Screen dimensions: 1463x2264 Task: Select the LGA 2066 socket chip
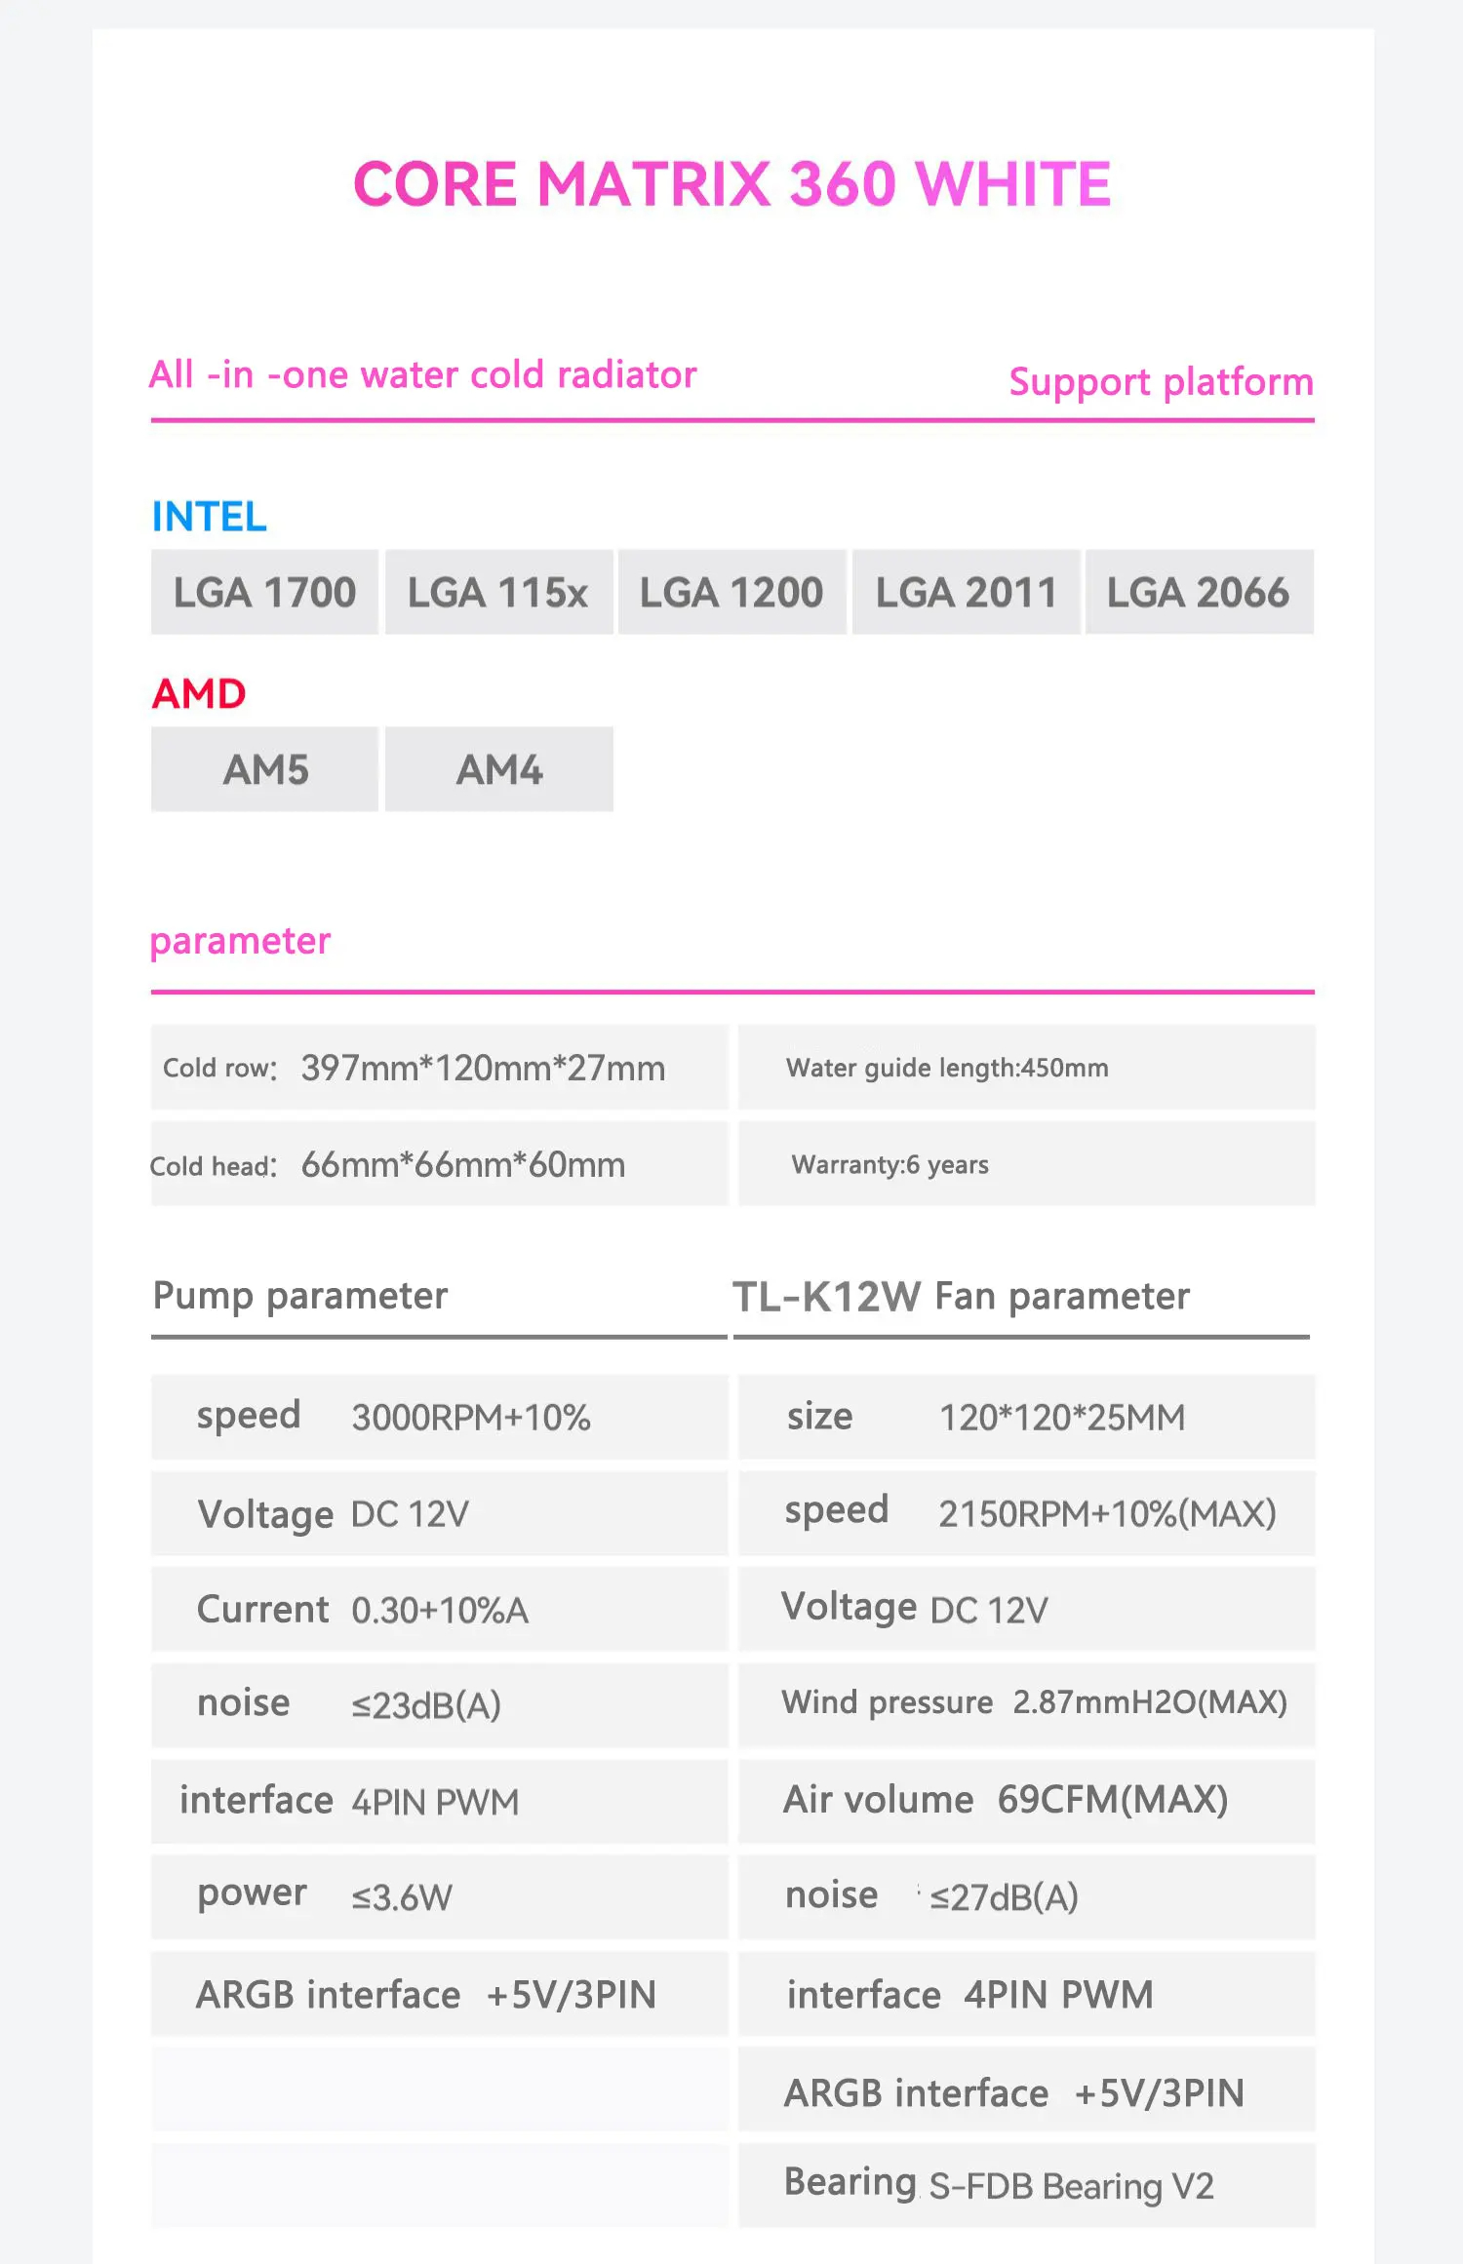click(1199, 592)
